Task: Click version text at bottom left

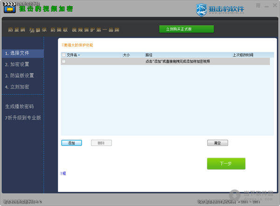Action: pos(22,201)
